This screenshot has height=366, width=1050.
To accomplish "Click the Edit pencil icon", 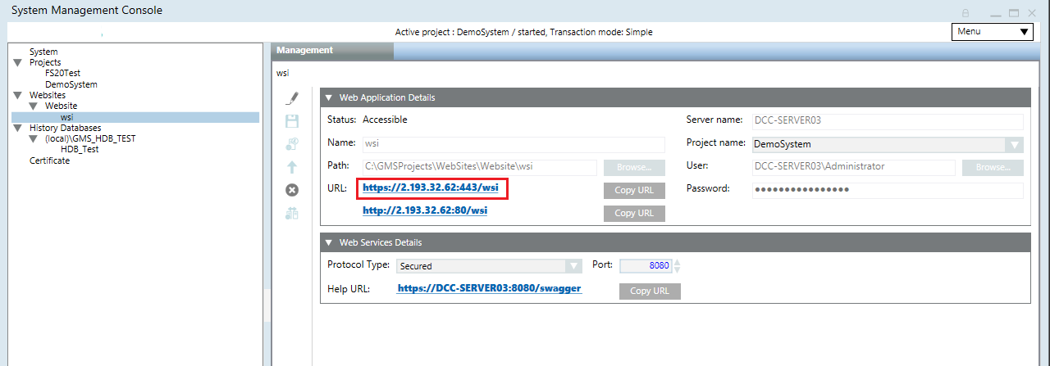I will pyautogui.click(x=292, y=98).
